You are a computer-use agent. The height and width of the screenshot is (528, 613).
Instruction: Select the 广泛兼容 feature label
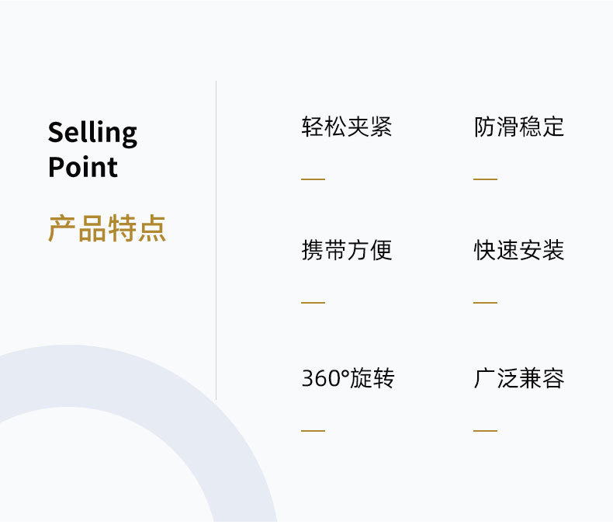(519, 379)
